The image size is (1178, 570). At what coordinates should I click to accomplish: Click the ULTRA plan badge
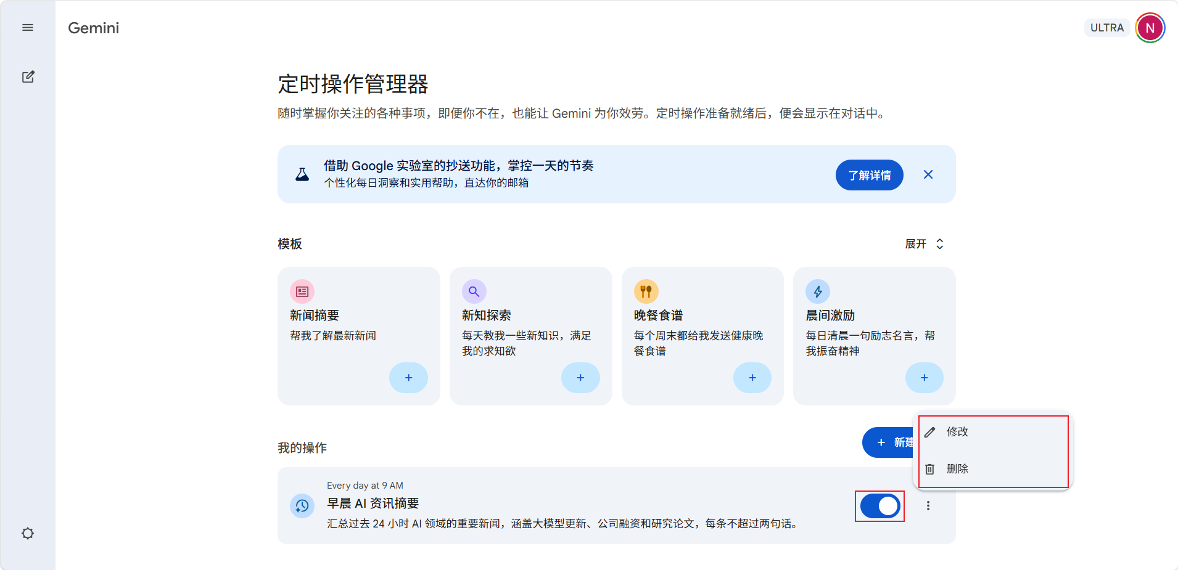(1106, 28)
